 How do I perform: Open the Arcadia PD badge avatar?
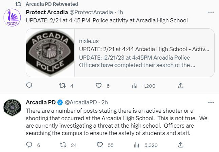pyautogui.click(x=12, y=107)
